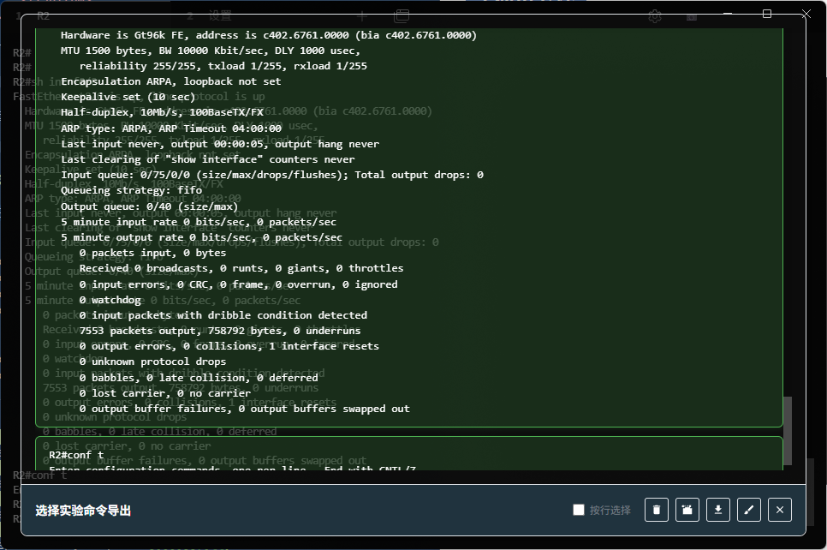Click the panel layout icon beside plus
Image resolution: width=827 pixels, height=550 pixels.
point(401,16)
